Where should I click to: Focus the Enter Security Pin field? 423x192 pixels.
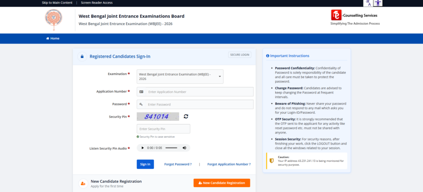(x=164, y=129)
